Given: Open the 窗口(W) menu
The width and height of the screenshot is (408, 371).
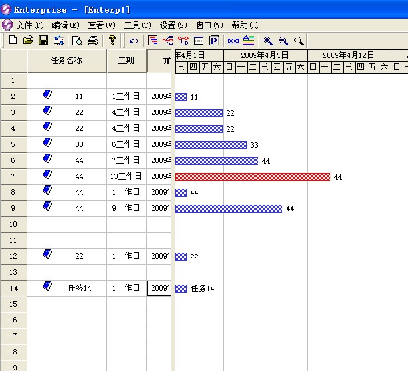Looking at the screenshot, I should pos(209,25).
